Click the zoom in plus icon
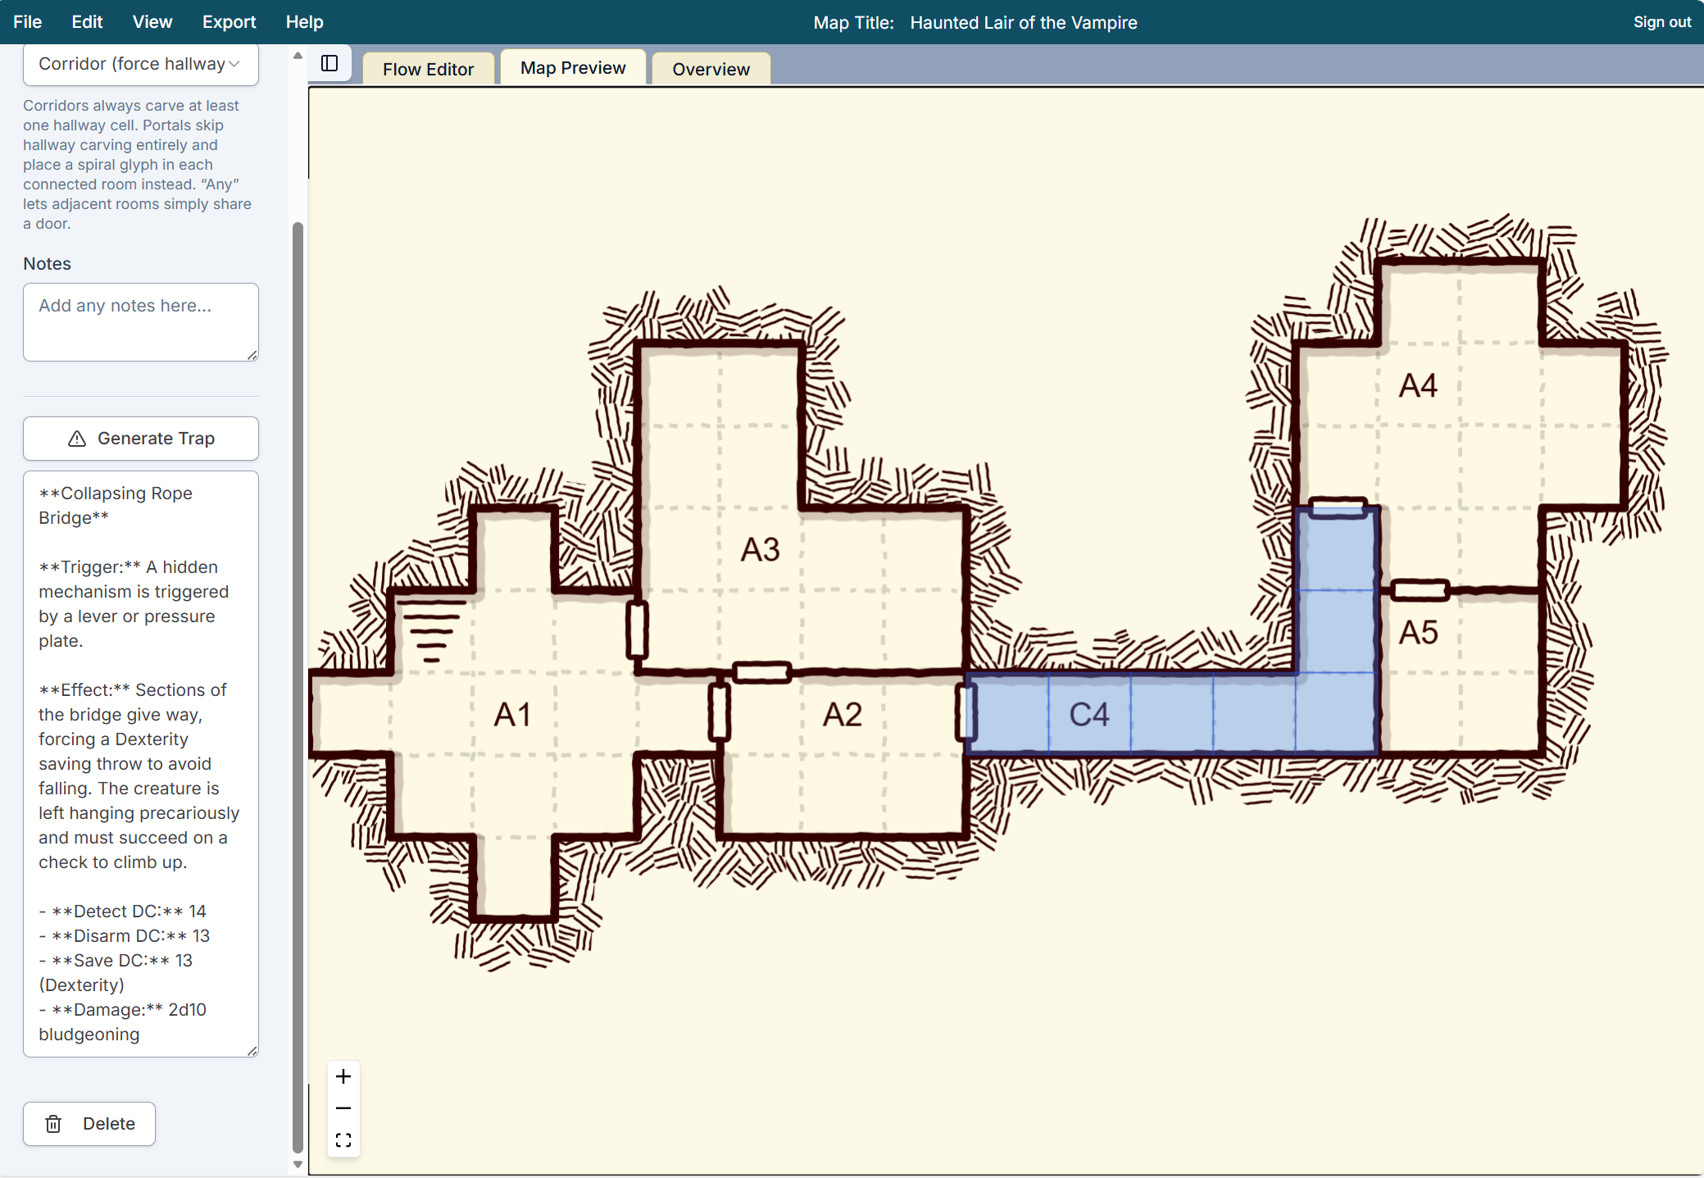The image size is (1704, 1178). tap(343, 1076)
